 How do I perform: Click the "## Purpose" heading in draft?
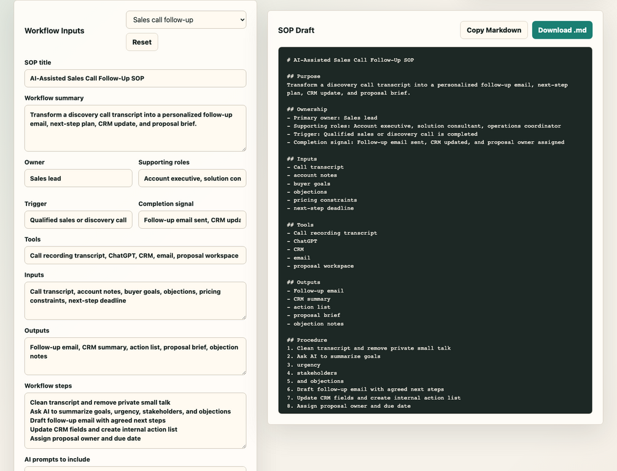point(303,76)
